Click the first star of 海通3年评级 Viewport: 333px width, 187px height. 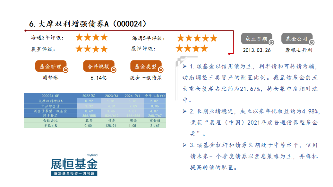pos(79,38)
